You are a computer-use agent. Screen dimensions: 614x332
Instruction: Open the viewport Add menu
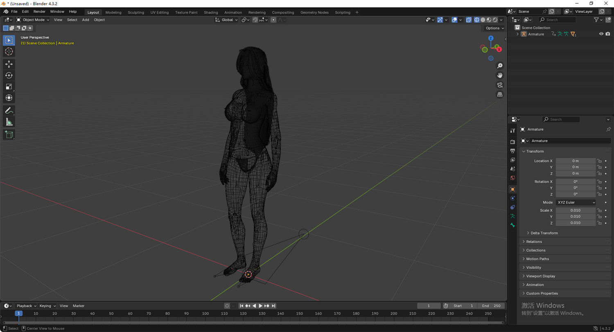(x=86, y=20)
